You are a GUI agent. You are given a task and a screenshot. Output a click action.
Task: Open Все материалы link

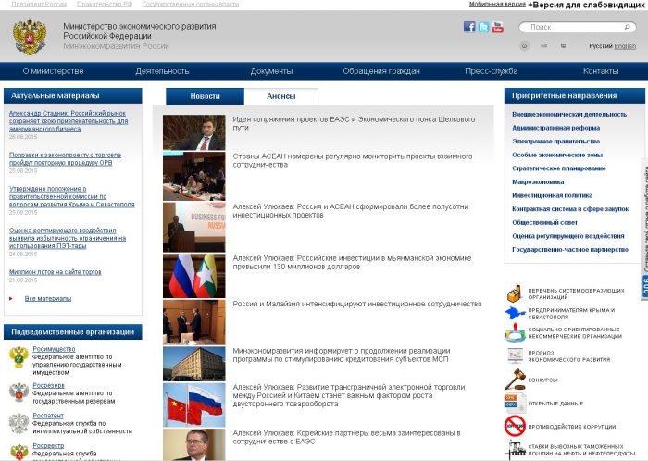click(x=48, y=298)
